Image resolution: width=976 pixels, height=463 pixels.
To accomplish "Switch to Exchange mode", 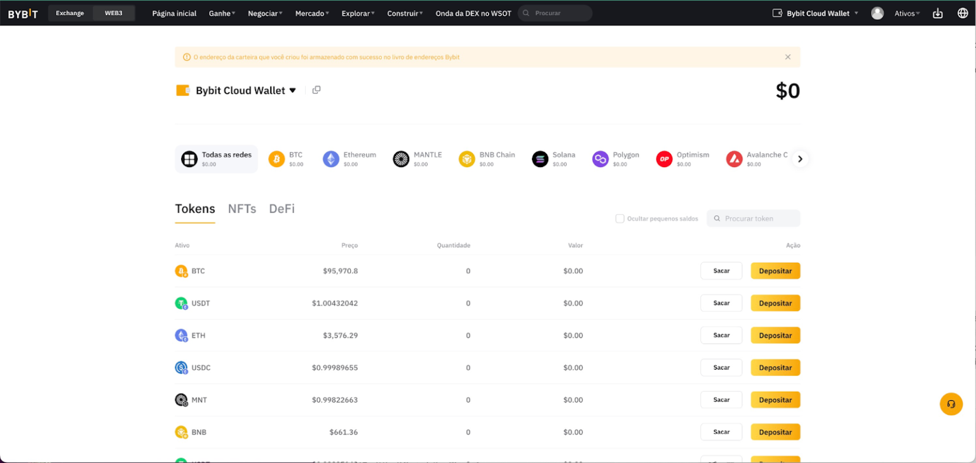I will pyautogui.click(x=69, y=13).
